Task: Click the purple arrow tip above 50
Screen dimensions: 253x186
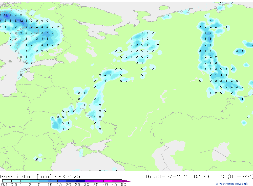Action: tap(126, 181)
